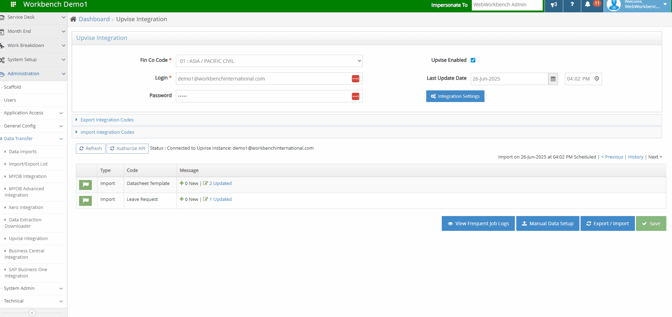Image resolution: width=672 pixels, height=317 pixels.
Task: Expand the Month End menu
Action: click(x=64, y=31)
